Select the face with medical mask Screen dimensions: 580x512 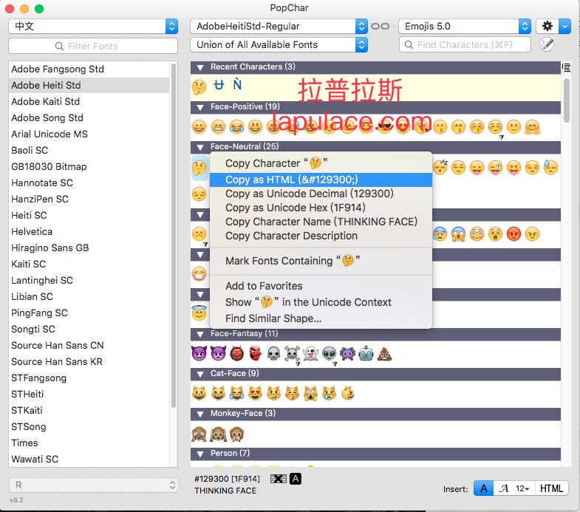pos(199,274)
